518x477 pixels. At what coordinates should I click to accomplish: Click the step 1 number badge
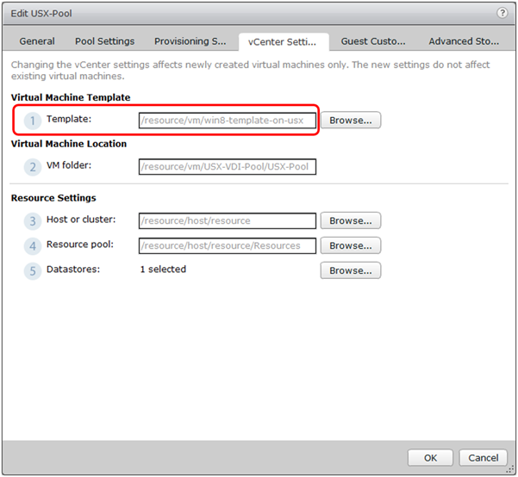click(32, 121)
